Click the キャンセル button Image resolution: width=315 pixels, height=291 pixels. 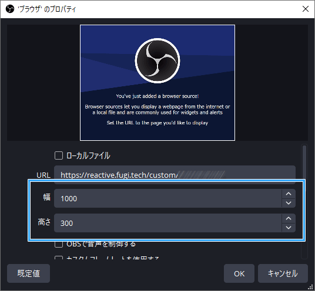point(283,273)
